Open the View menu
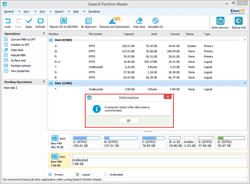 coord(26,12)
